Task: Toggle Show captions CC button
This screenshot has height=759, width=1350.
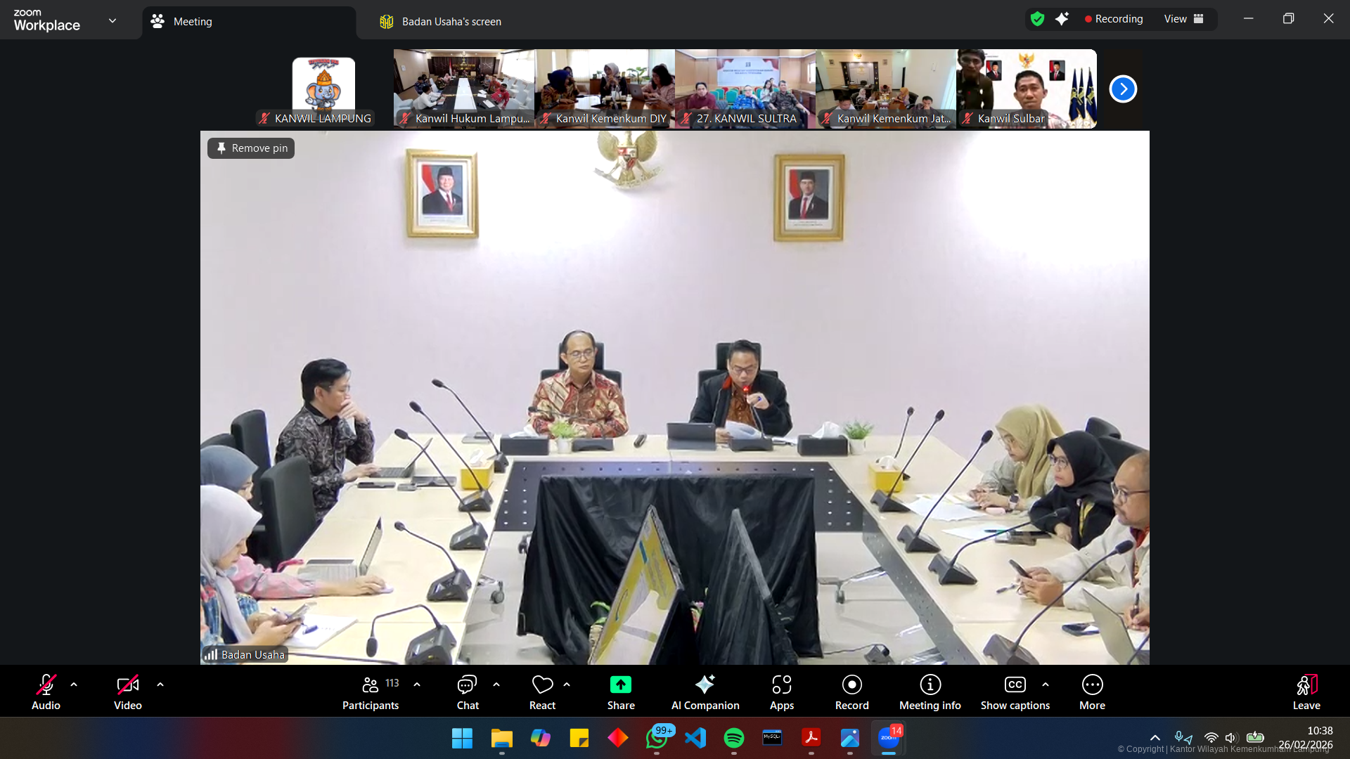Action: point(1015,685)
